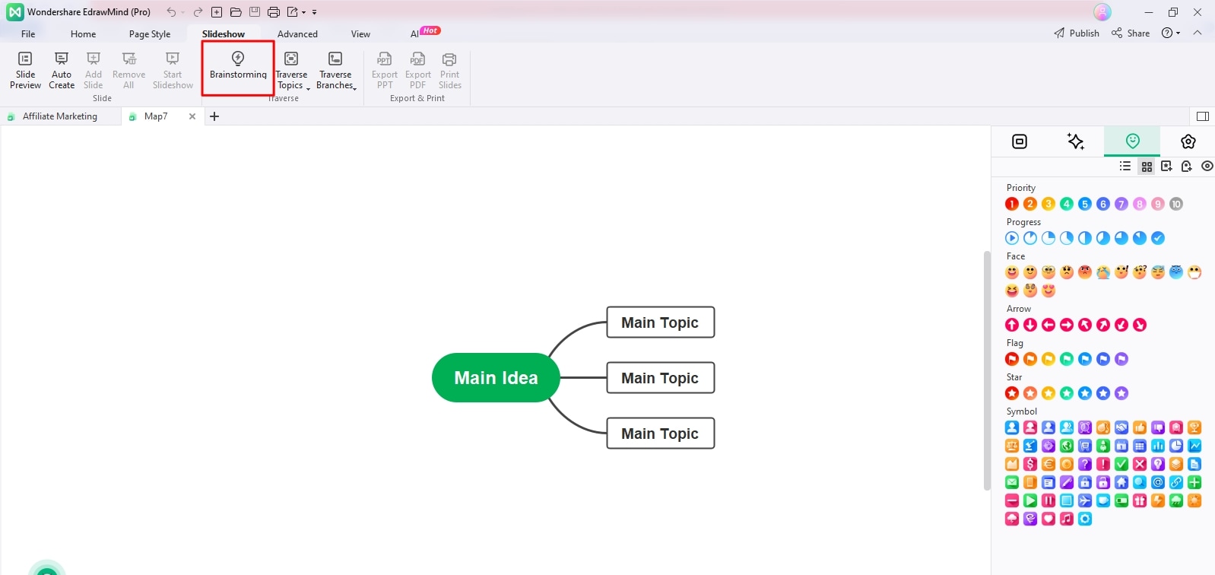Open the File menu
Viewport: 1215px width, 575px height.
point(28,34)
